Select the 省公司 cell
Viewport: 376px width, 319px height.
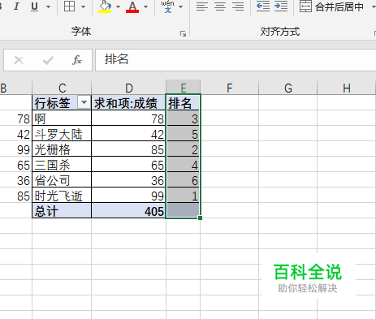click(62, 179)
